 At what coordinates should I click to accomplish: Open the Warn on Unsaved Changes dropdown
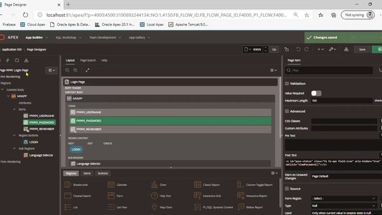click(346, 176)
